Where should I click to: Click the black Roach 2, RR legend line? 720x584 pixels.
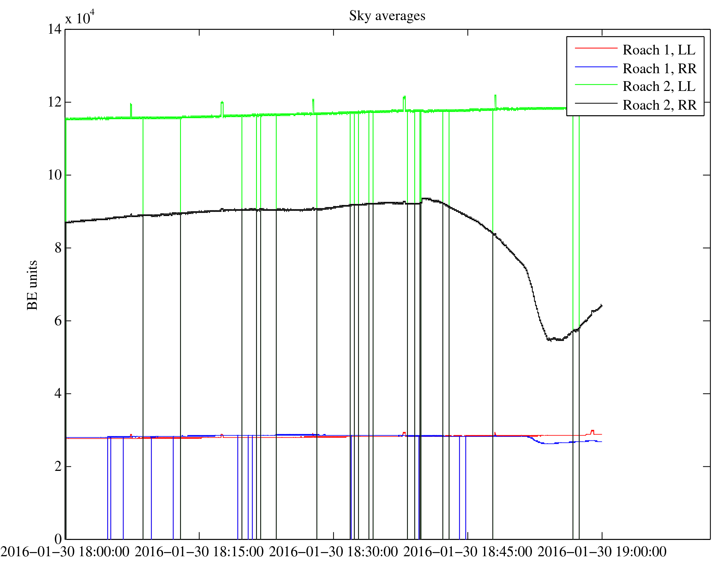tap(596, 103)
